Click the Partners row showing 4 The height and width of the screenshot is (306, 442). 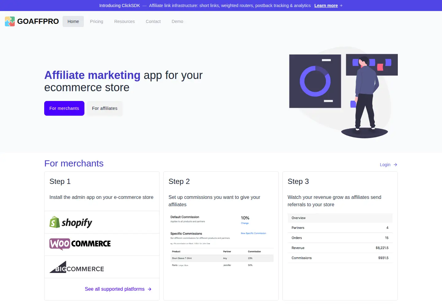pos(340,228)
